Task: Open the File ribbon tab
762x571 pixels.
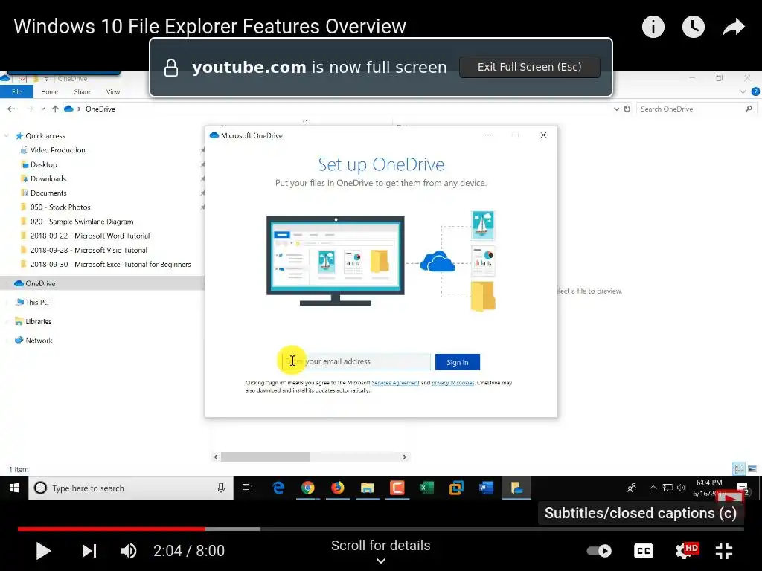Action: pyautogui.click(x=16, y=91)
